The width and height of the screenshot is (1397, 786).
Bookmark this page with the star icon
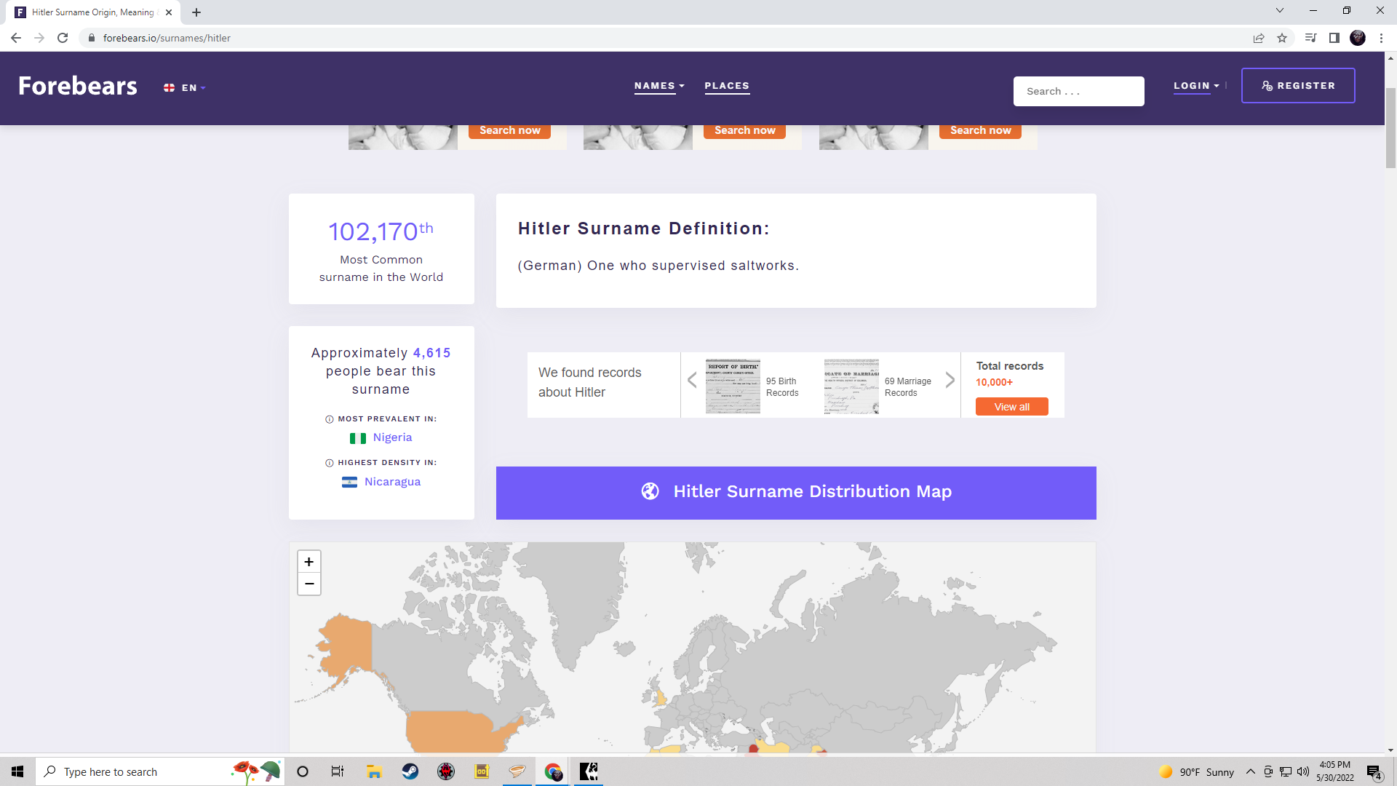(1282, 38)
